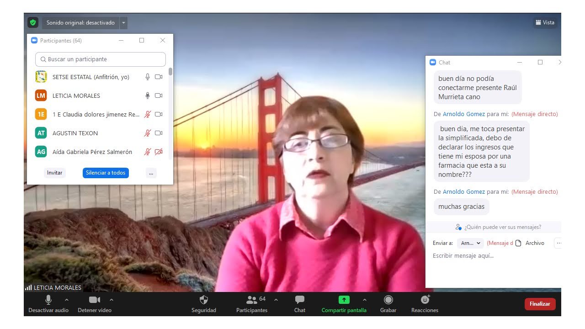Click Aída Gabriela disabled camera icon
Image resolution: width=585 pixels, height=329 pixels.
[159, 152]
